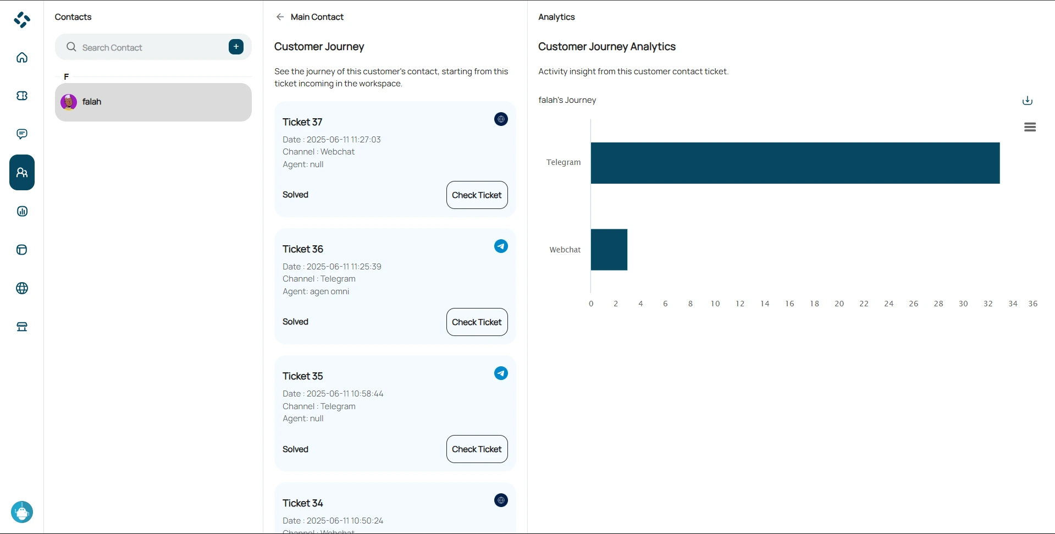Click the Main Contact back link text

(x=317, y=17)
